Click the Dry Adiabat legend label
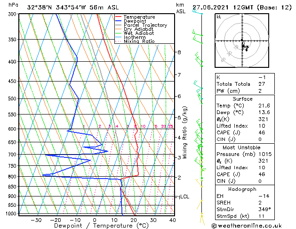The height and width of the screenshot is (229, 296). click(138, 29)
